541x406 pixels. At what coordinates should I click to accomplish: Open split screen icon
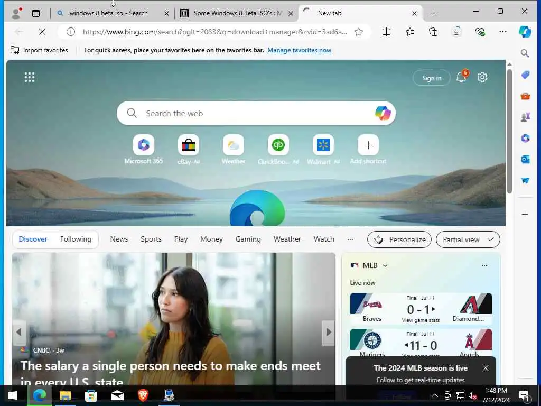(x=386, y=32)
